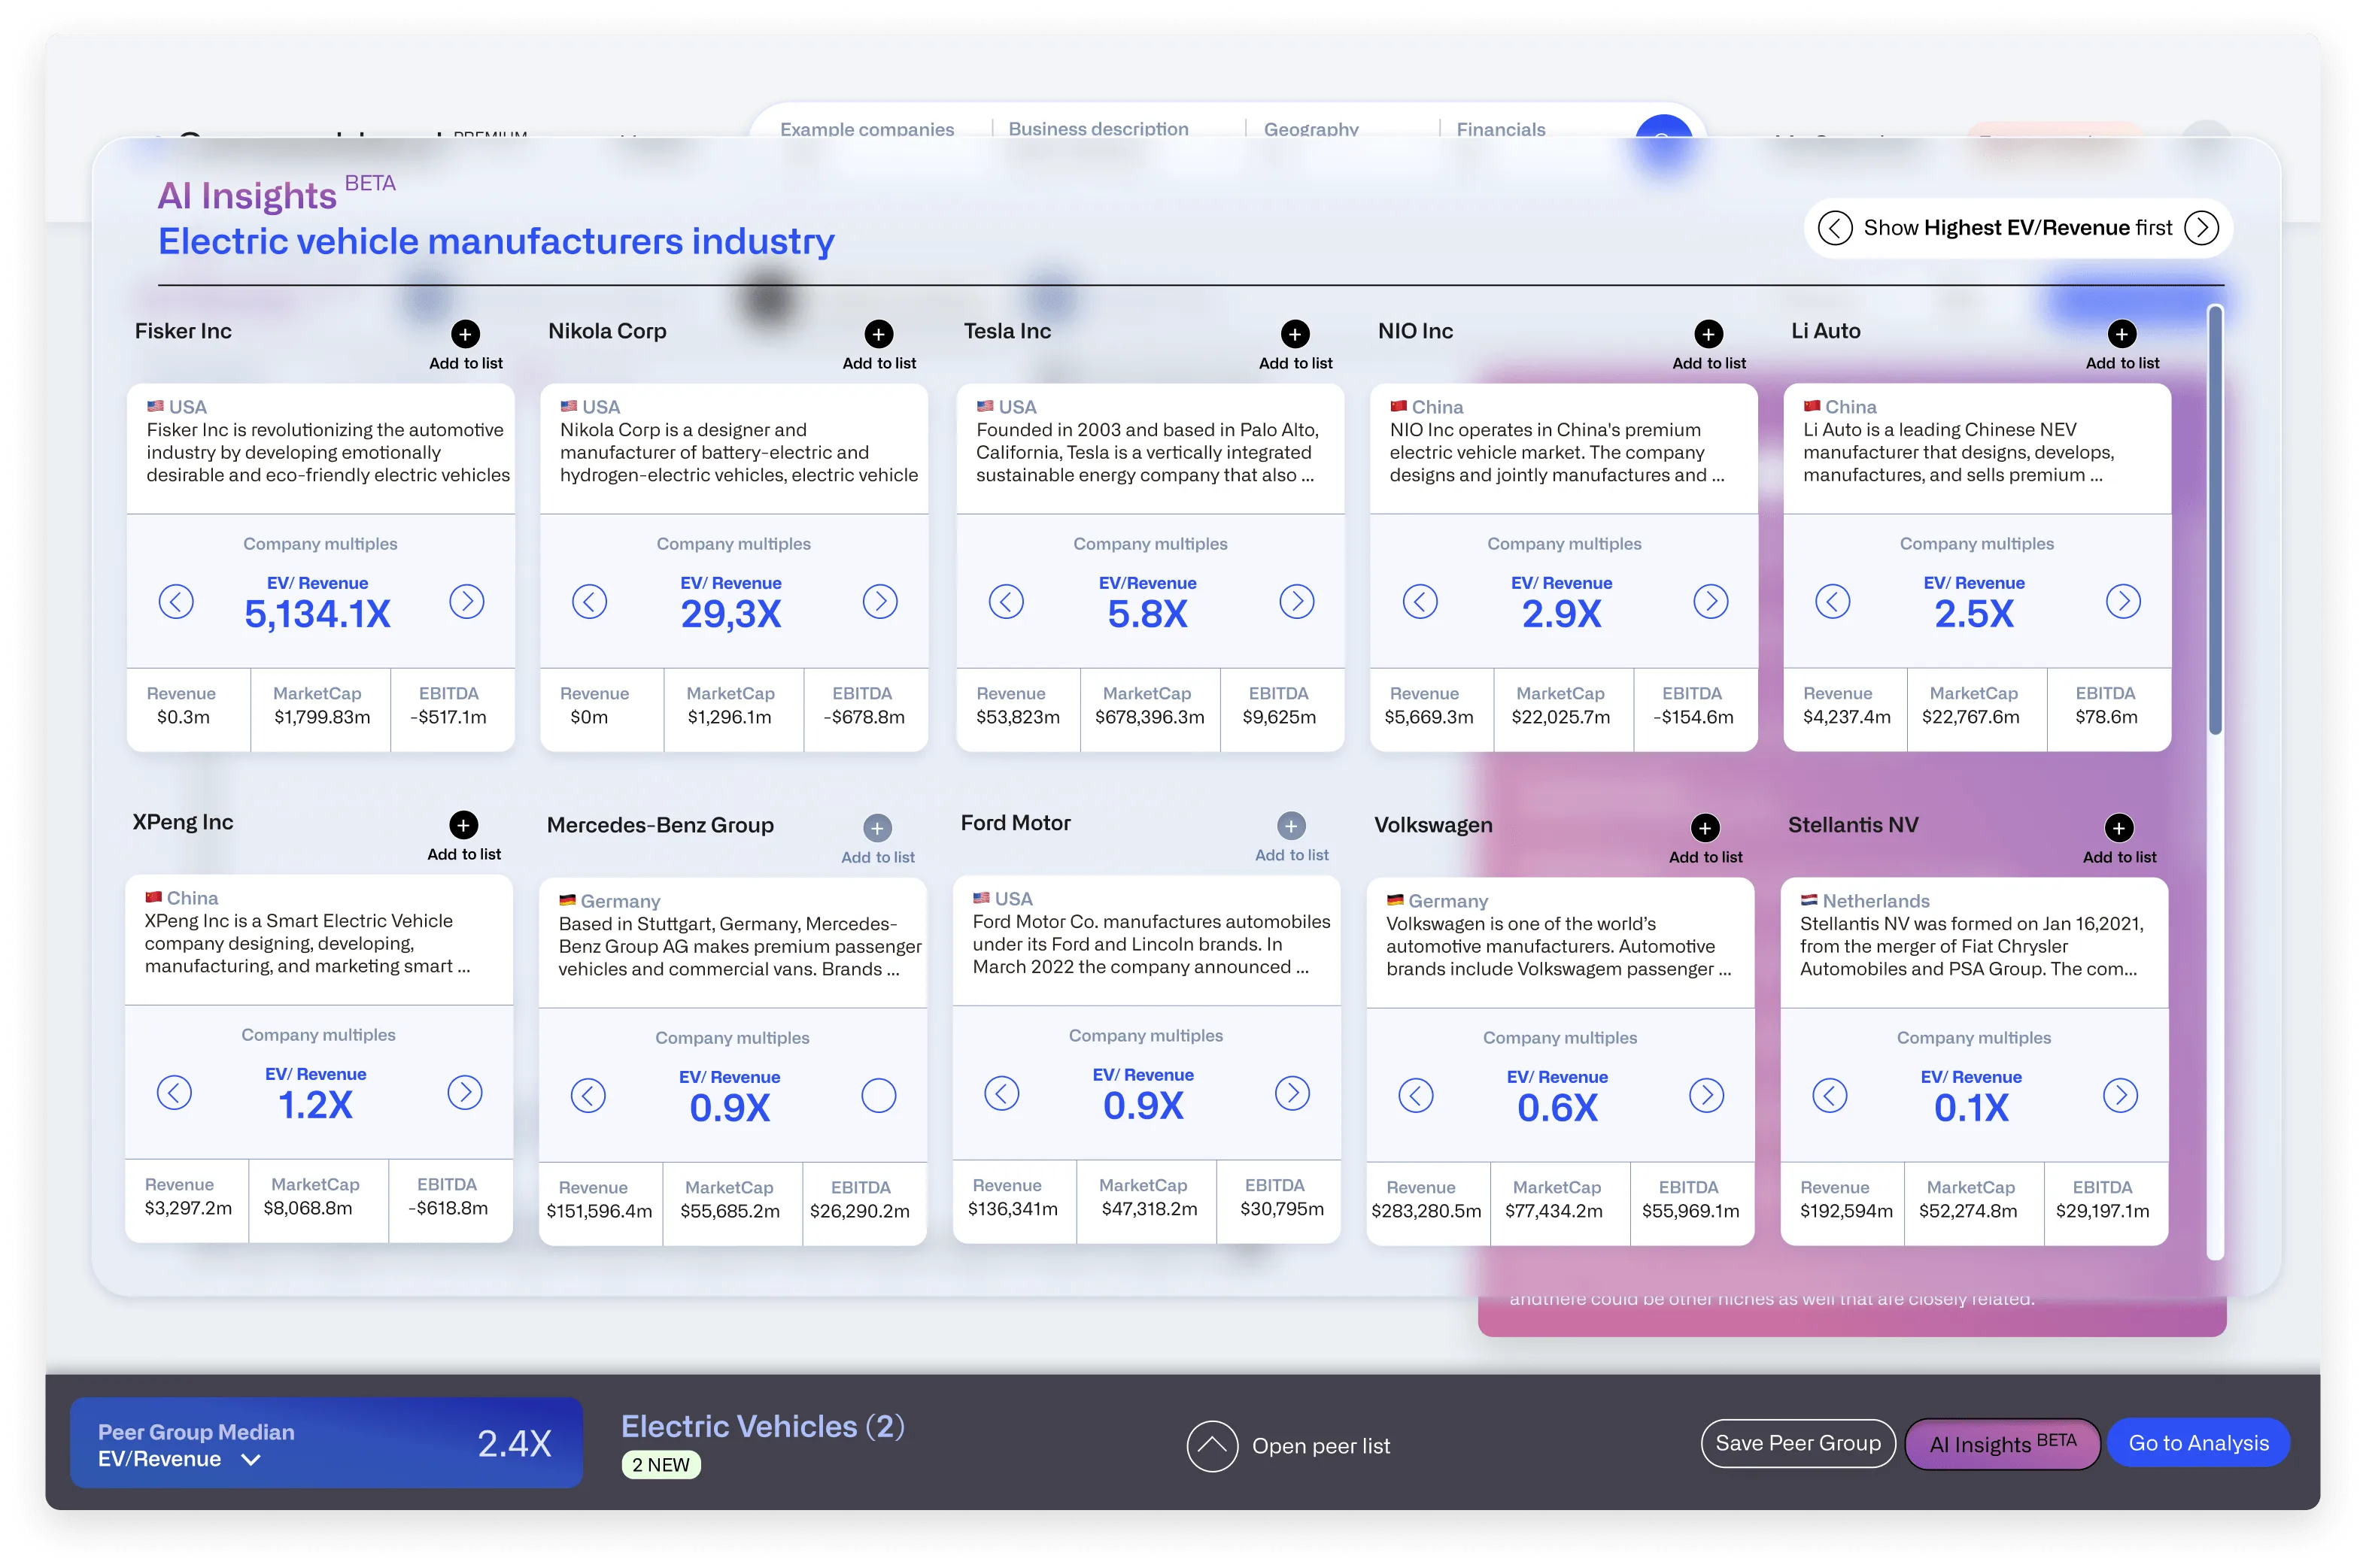The image size is (2366, 1568).
Task: Click plus icon for Volkswagen
Action: [1705, 828]
